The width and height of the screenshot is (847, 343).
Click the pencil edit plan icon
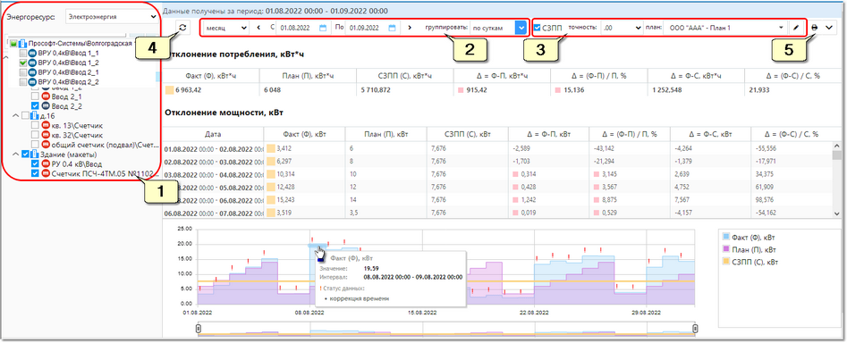(796, 27)
